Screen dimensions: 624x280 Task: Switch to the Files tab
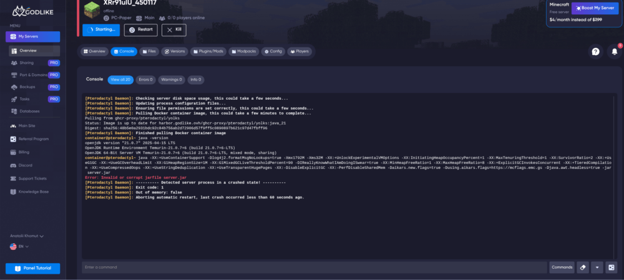coord(149,51)
